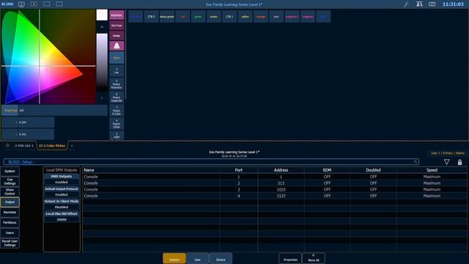Image resolution: width=469 pixels, height=264 pixels.
Task: Click Recall User Settings in the sidebar
Action: point(10,243)
